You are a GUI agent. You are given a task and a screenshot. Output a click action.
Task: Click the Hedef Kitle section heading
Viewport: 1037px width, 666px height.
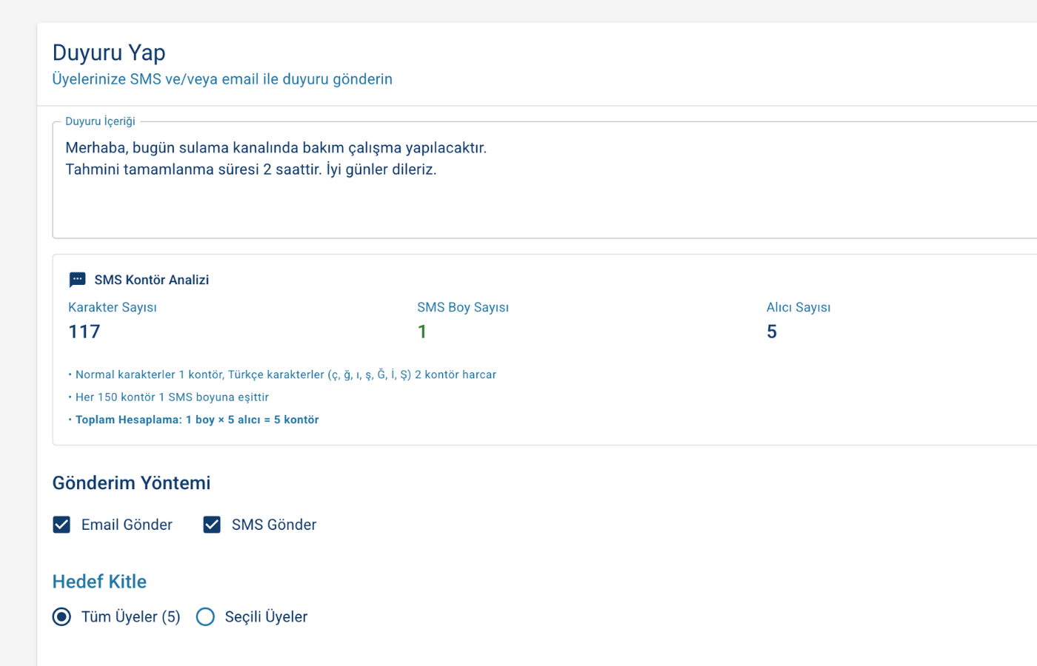tap(99, 582)
